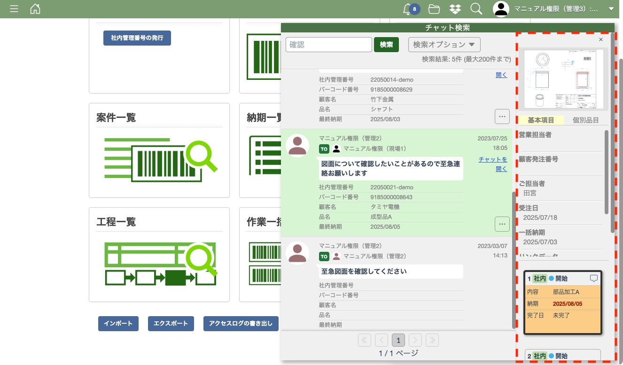The width and height of the screenshot is (623, 365).
Task: Open the hamburger menu icon
Action: click(x=14, y=9)
